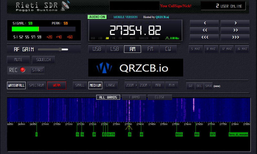Jump to channel 16 marker
Screen dimensions: 257x154
[82, 134]
